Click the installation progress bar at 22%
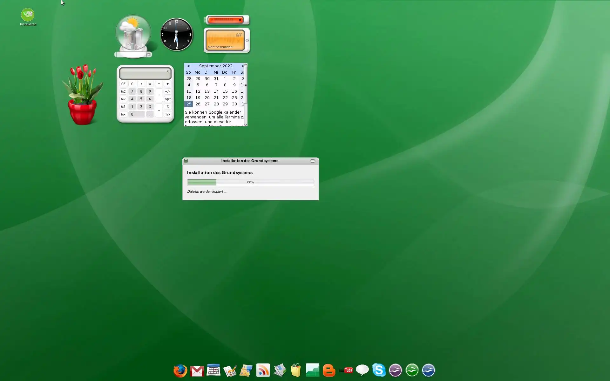The height and width of the screenshot is (381, 610). (250, 182)
